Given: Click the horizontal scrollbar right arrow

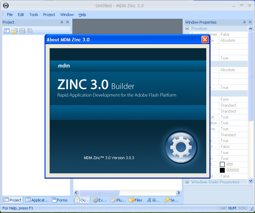Looking at the screenshot, I should 178,193.
